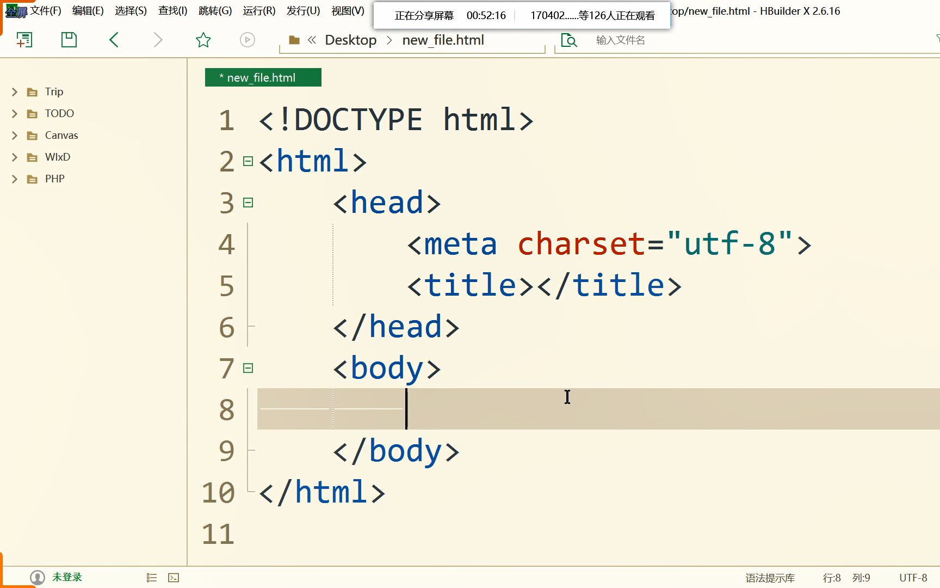Click the user avatar icon in status bar

[38, 577]
